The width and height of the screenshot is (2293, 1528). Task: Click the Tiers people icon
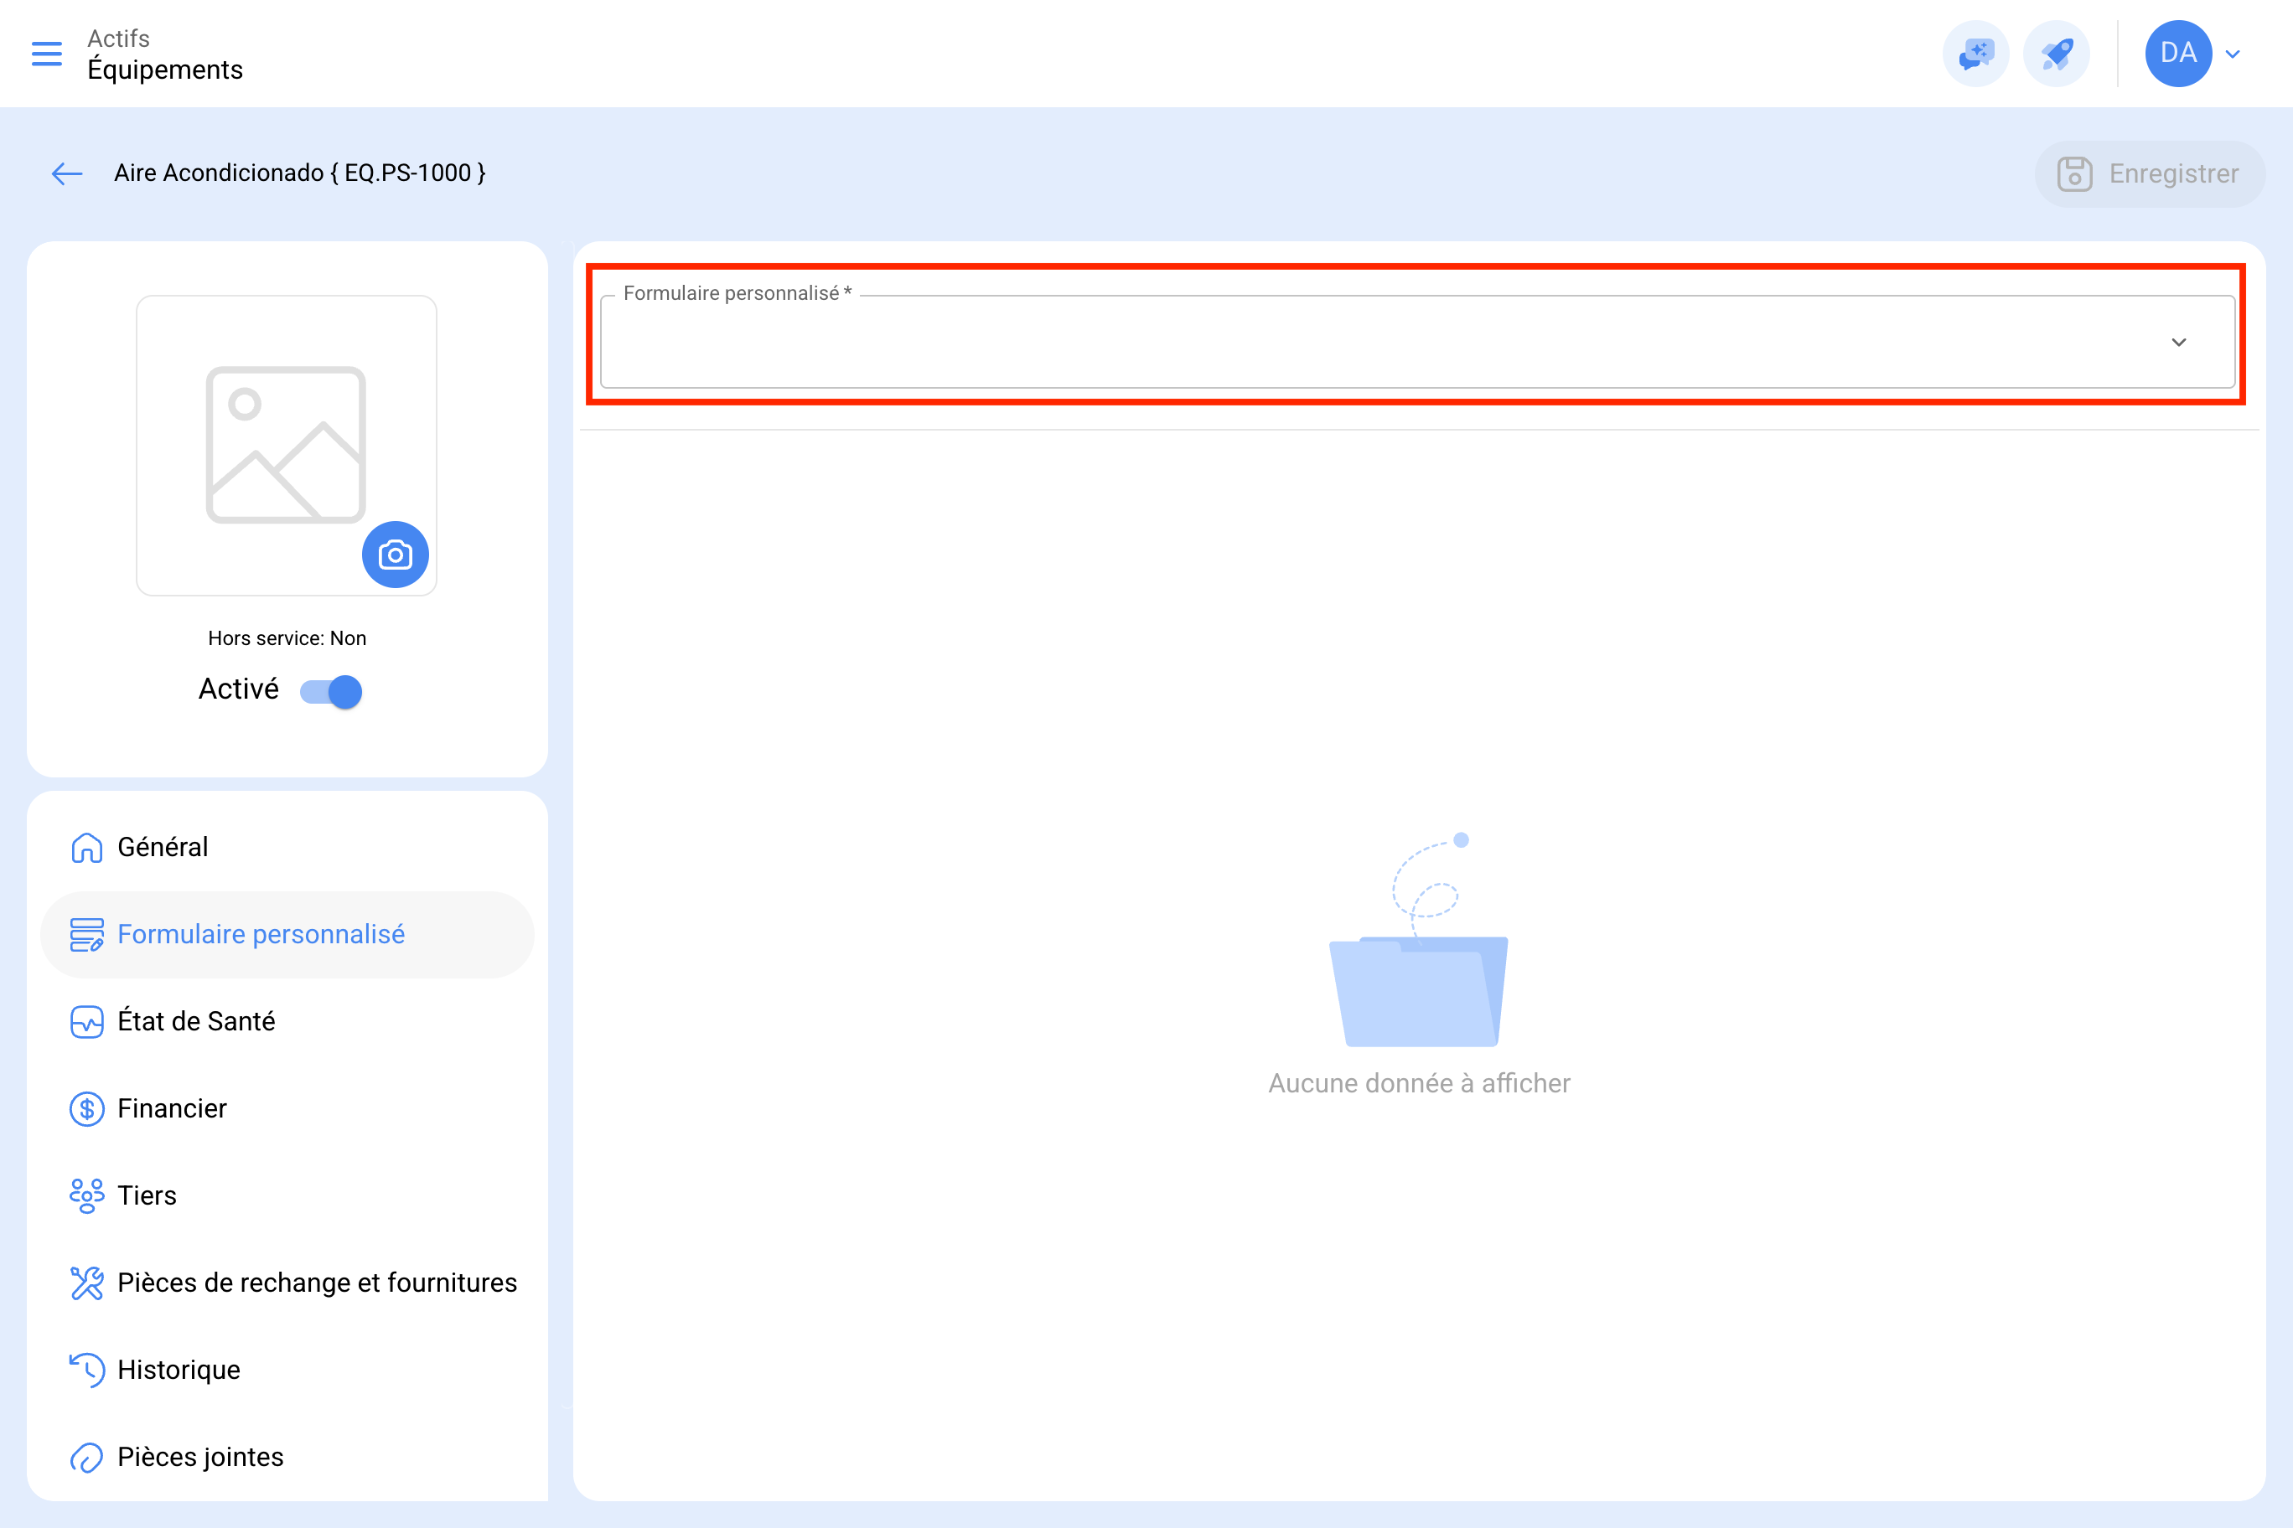[x=87, y=1195]
